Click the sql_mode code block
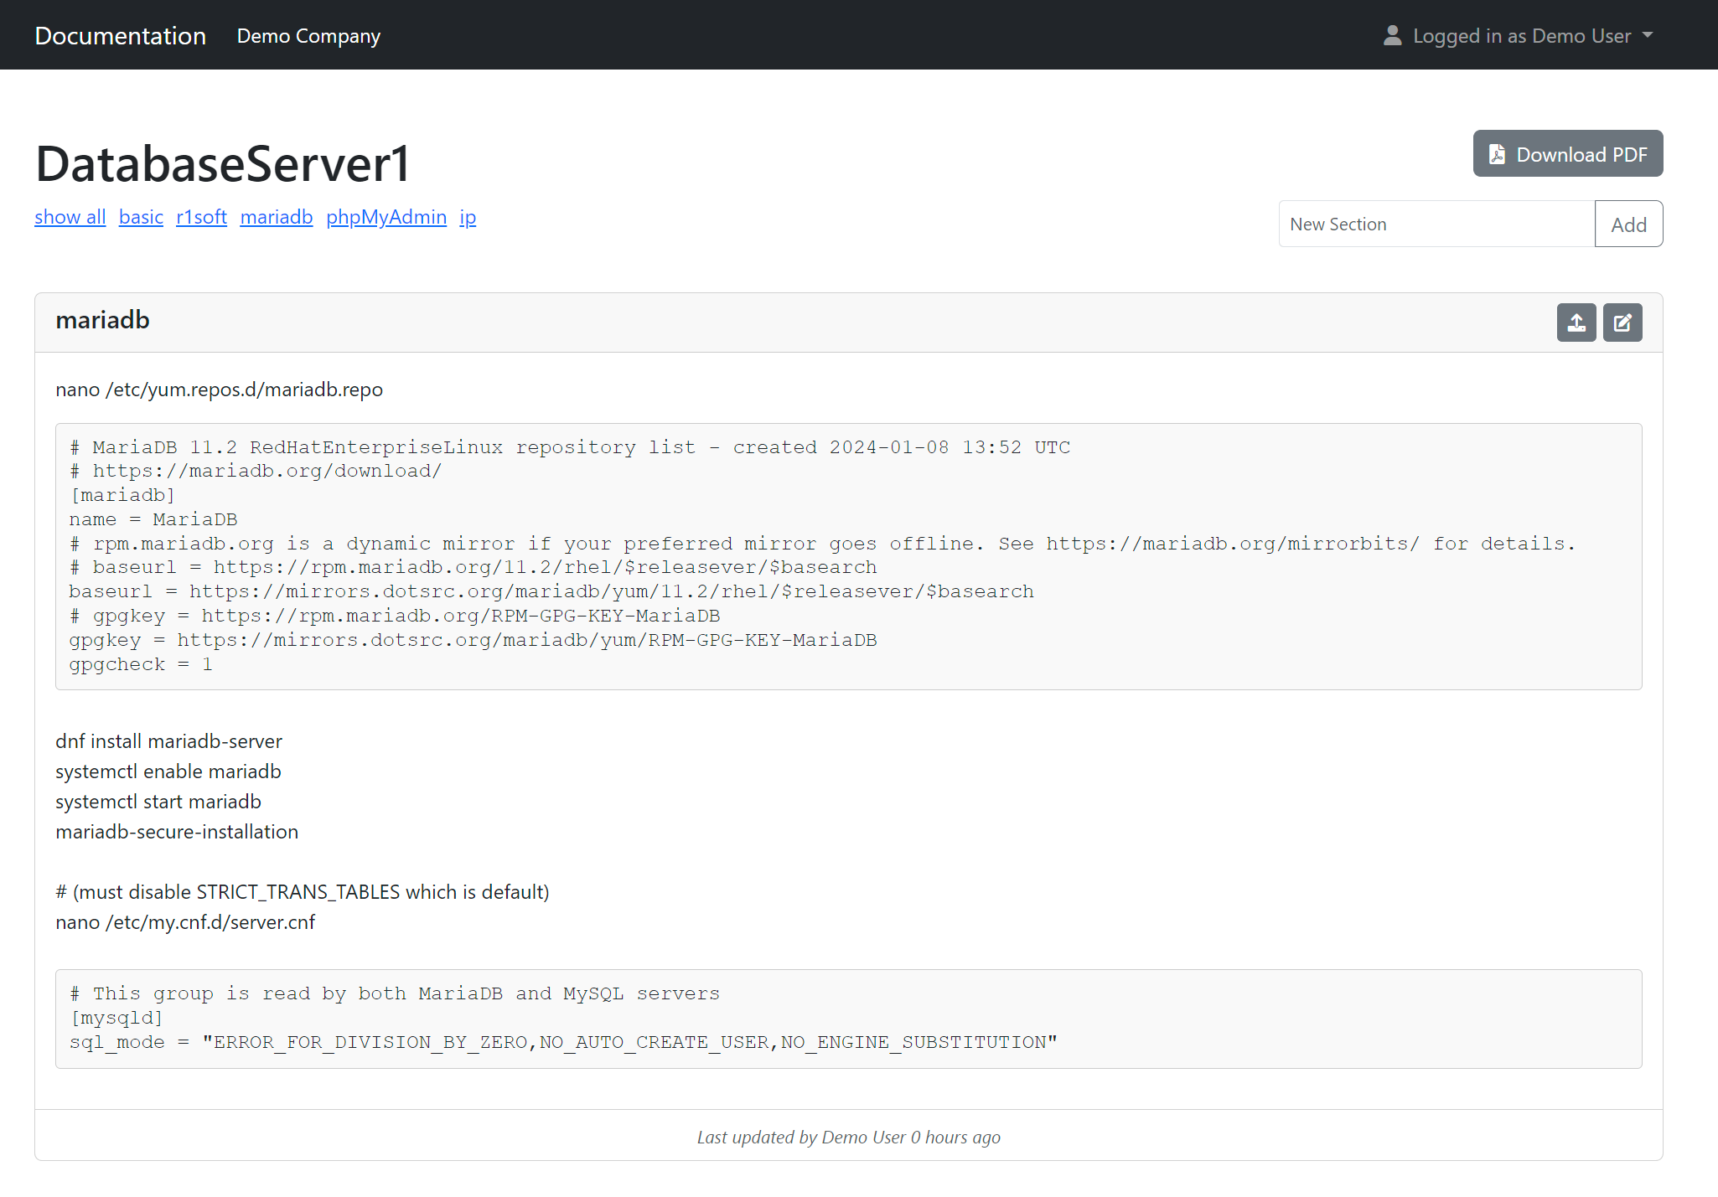1718x1197 pixels. point(847,1018)
